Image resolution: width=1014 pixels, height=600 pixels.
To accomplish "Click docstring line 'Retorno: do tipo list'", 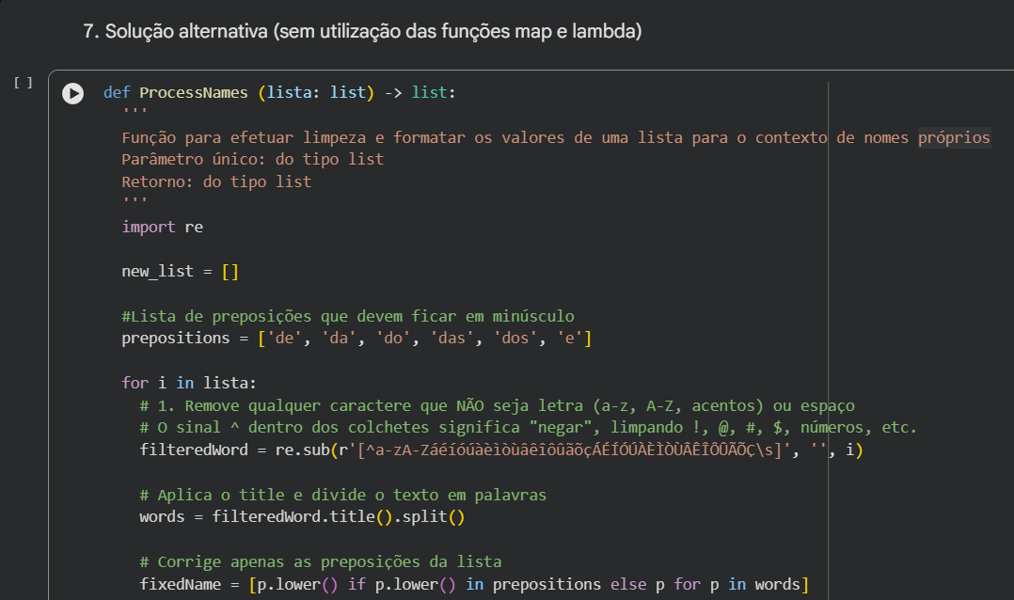I will tap(216, 182).
